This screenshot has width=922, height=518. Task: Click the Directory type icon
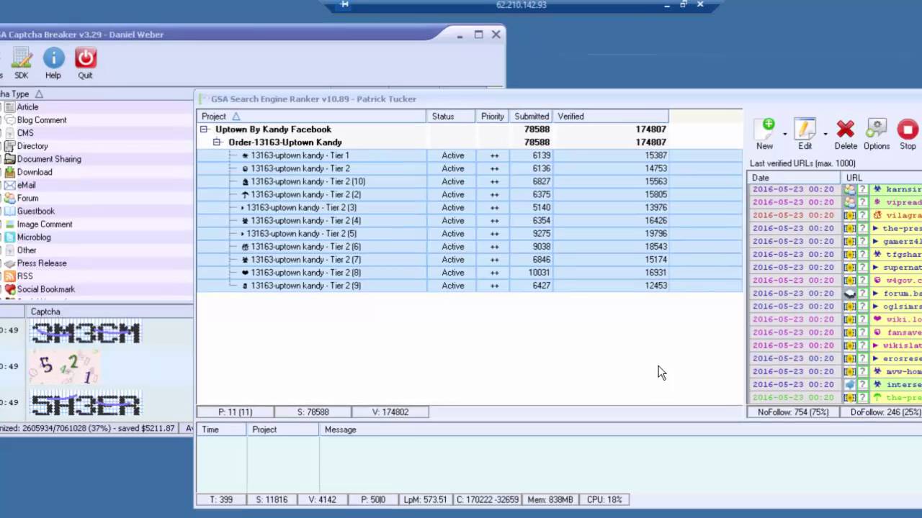tap(9, 146)
